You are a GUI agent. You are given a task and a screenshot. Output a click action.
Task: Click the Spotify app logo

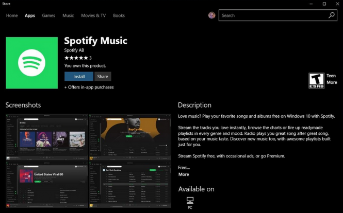pyautogui.click(x=31, y=62)
